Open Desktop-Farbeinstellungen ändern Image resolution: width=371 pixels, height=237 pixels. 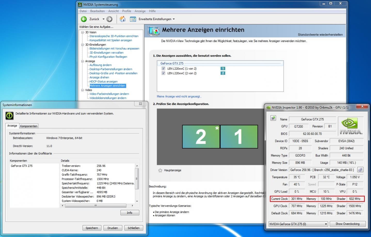tap(111, 69)
